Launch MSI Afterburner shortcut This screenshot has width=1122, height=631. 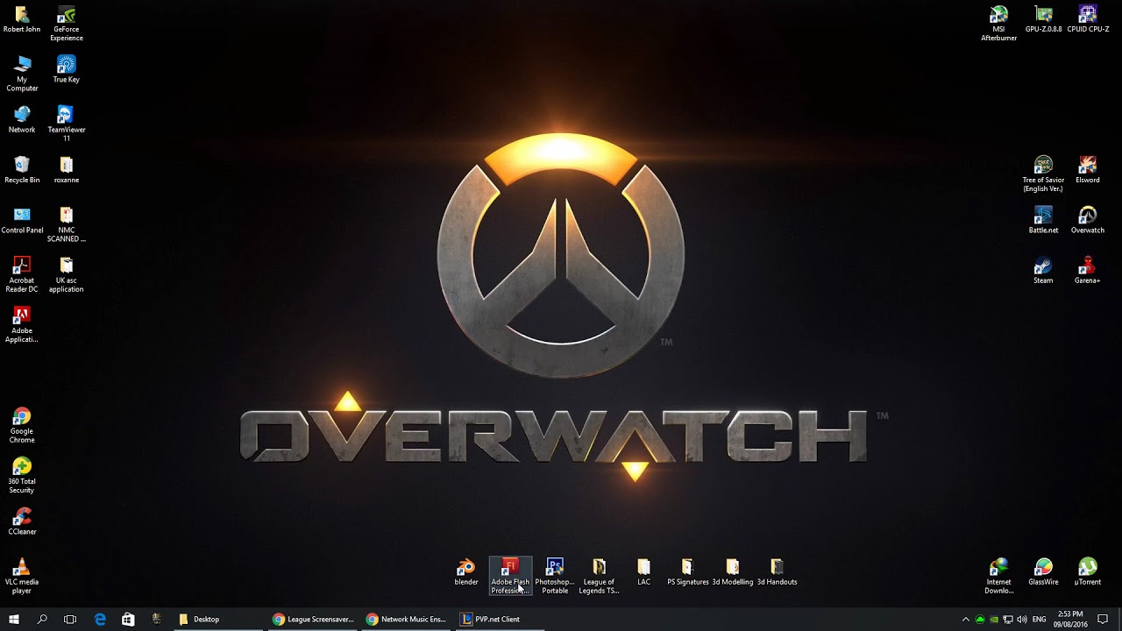pos(998,24)
